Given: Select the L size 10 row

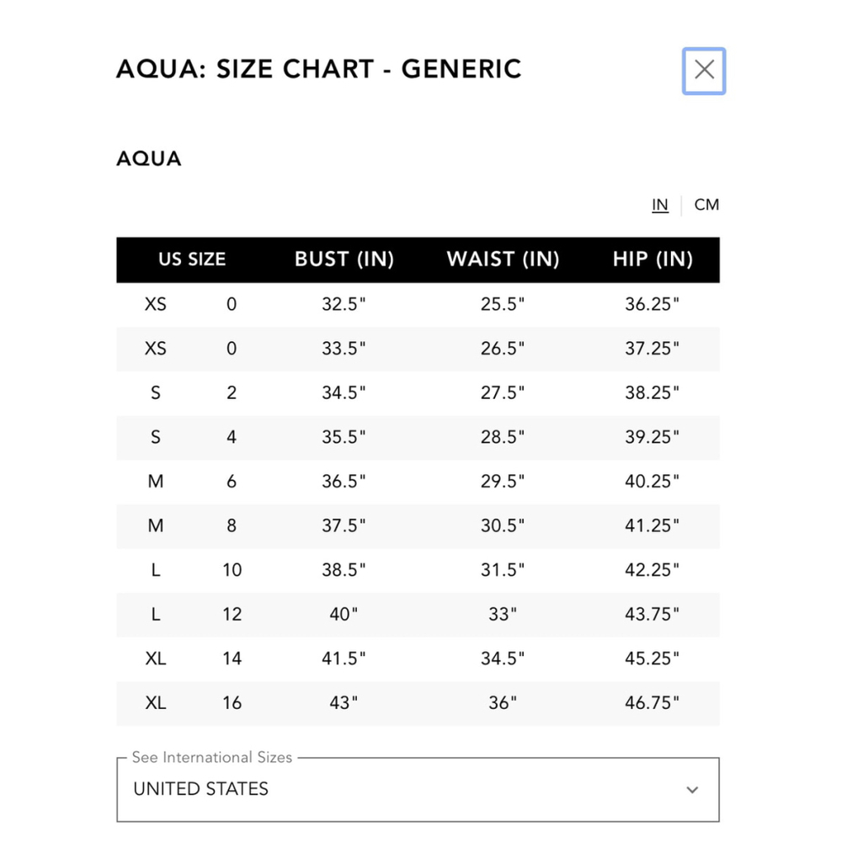Looking at the screenshot, I should [418, 570].
